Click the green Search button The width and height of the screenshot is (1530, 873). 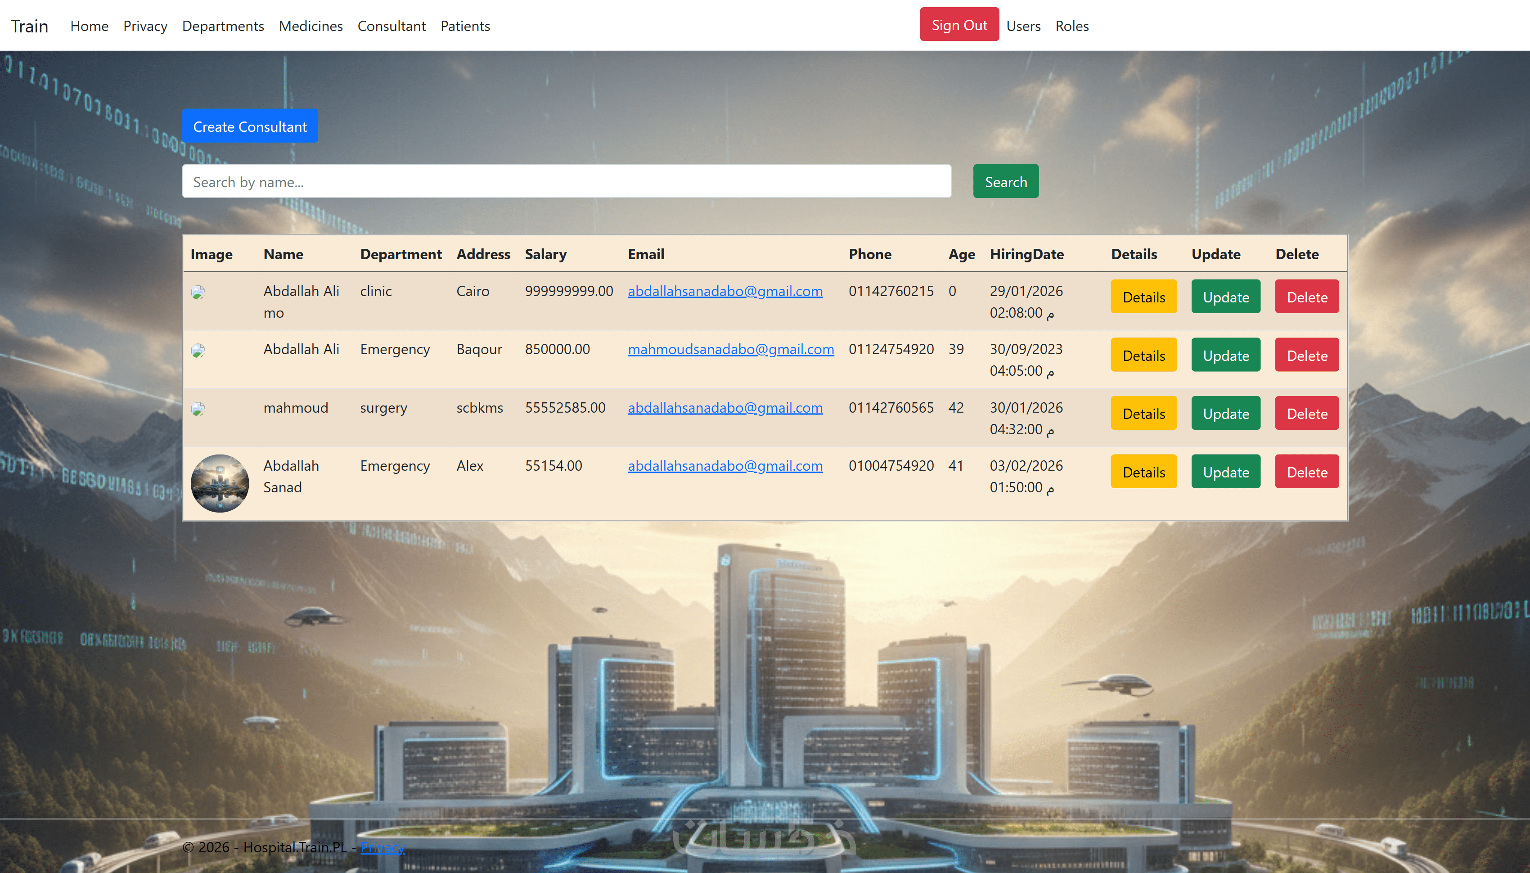[1005, 182]
